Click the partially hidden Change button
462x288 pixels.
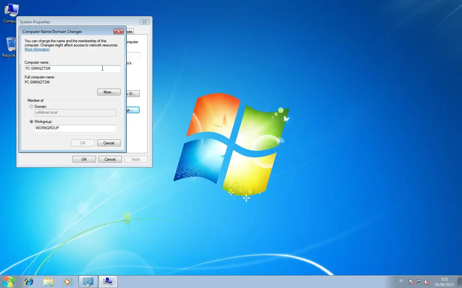click(133, 110)
